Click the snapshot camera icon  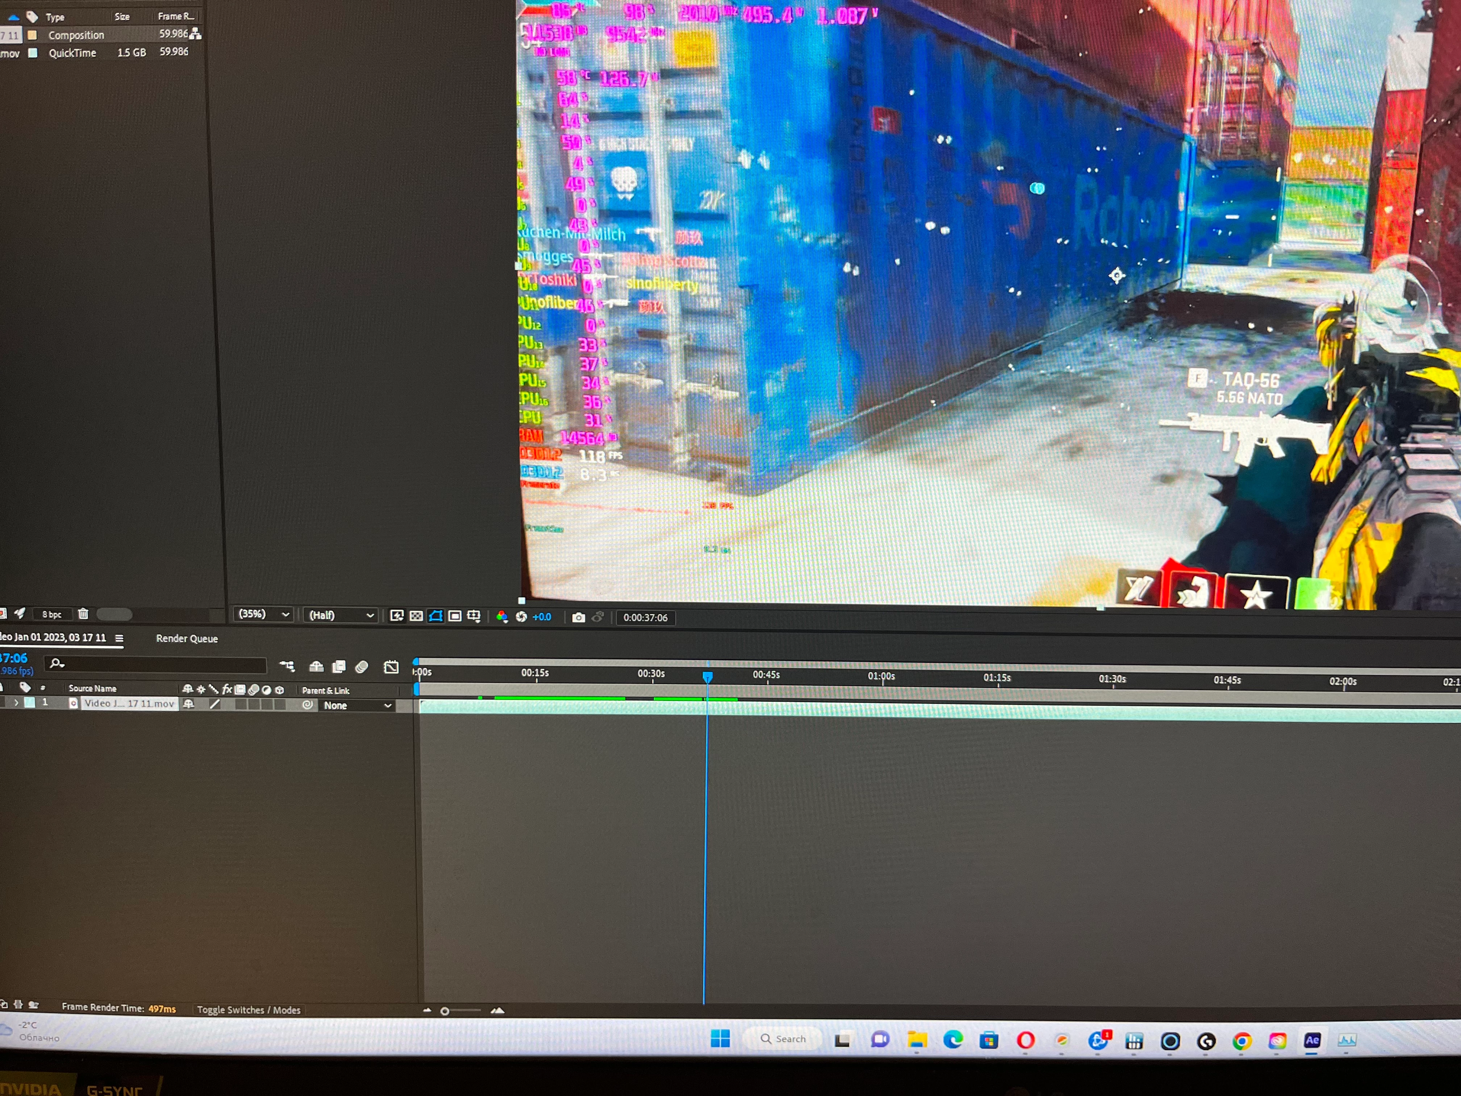point(579,617)
